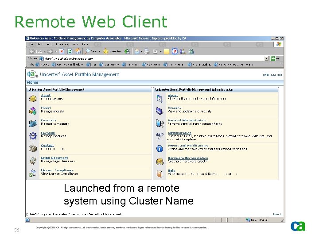319x239 pixels.
Task: Open the Customization link
Action: pyautogui.click(x=179, y=133)
